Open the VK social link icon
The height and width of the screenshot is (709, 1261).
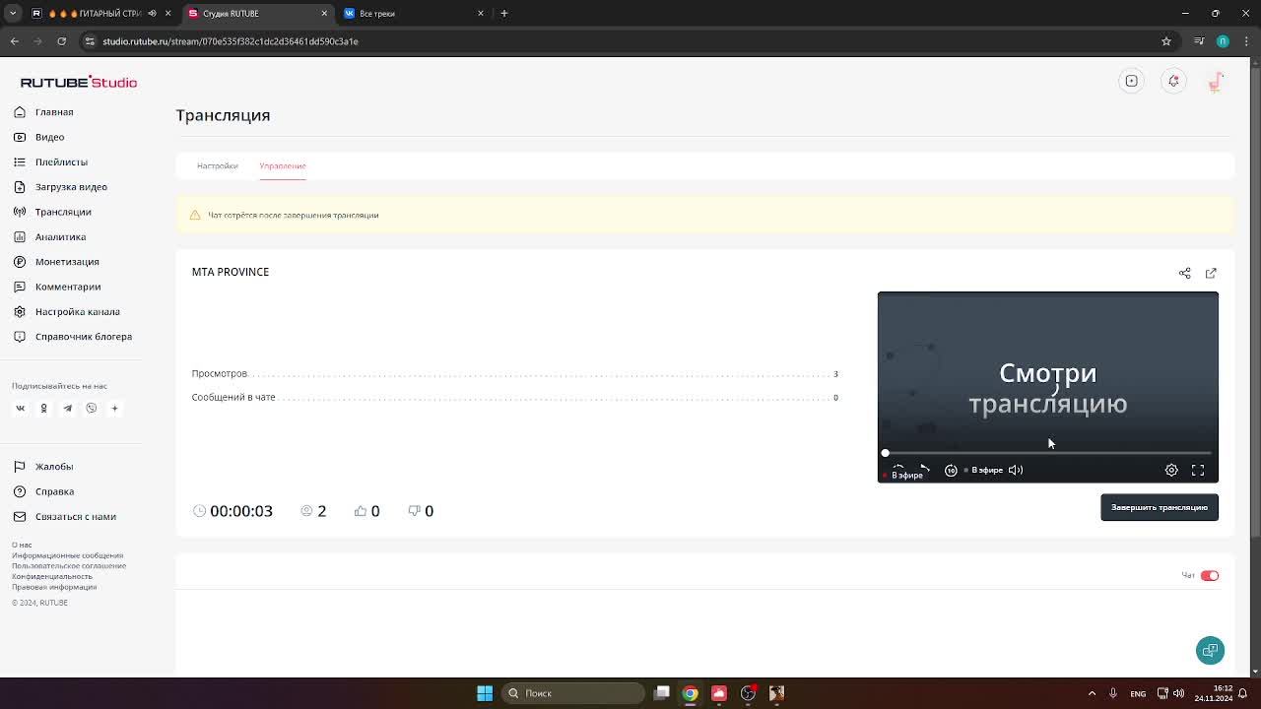pos(20,408)
